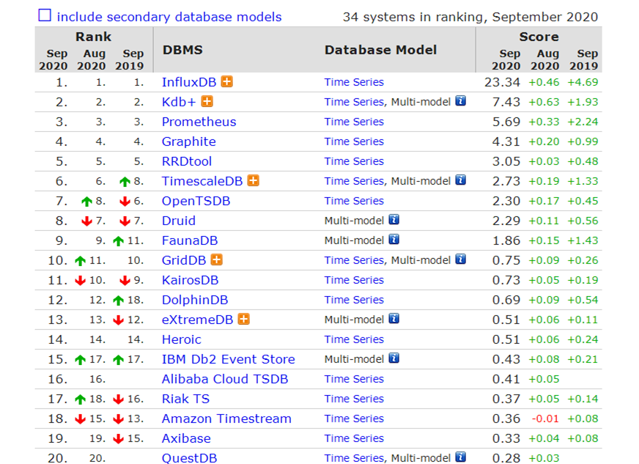
Task: Open the InfluxDB link
Action: (x=189, y=82)
